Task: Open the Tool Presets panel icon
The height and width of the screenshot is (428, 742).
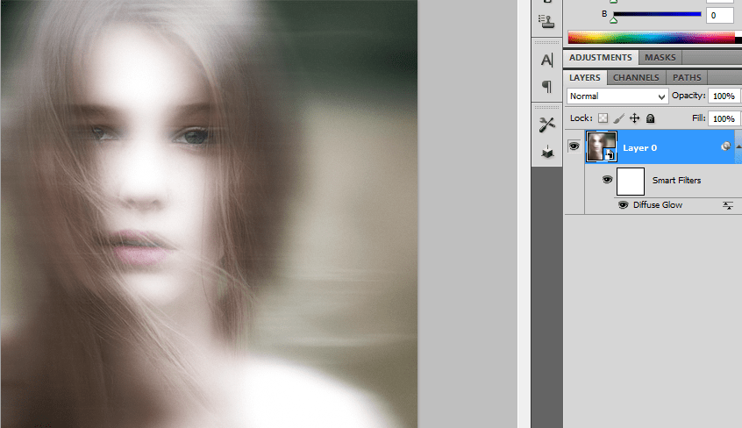Action: point(547,125)
